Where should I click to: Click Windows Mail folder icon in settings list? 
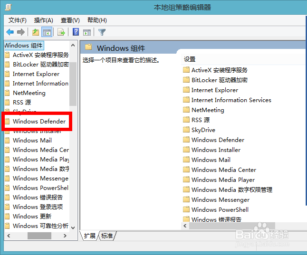[x=186, y=160]
